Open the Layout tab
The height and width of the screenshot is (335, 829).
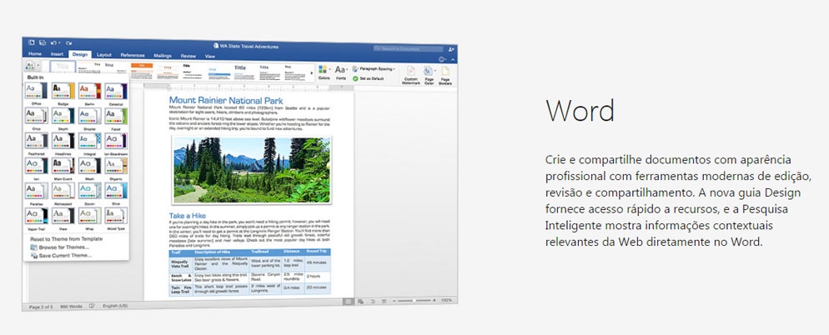click(x=104, y=55)
